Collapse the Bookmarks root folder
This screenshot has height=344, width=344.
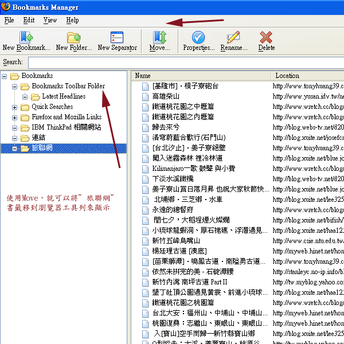coord(5,76)
